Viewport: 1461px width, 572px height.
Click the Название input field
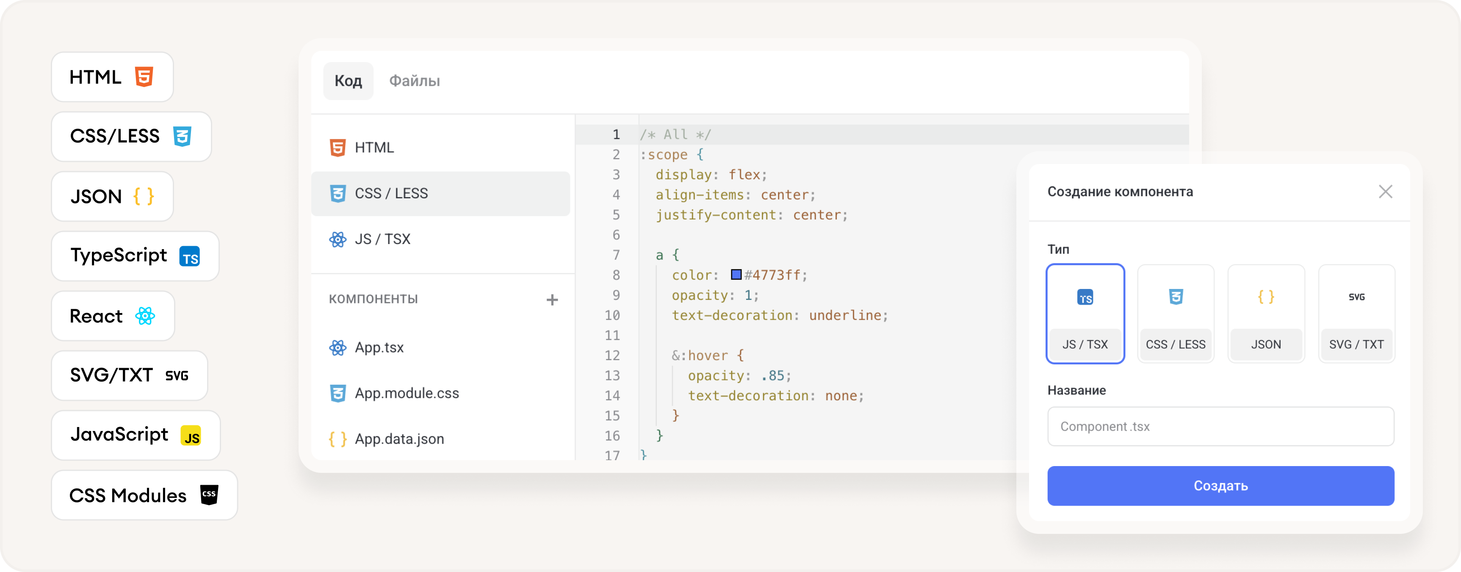point(1220,427)
